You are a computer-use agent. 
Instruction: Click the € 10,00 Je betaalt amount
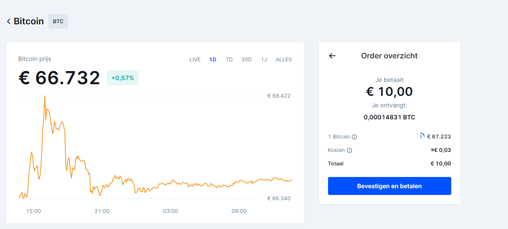pyautogui.click(x=389, y=91)
